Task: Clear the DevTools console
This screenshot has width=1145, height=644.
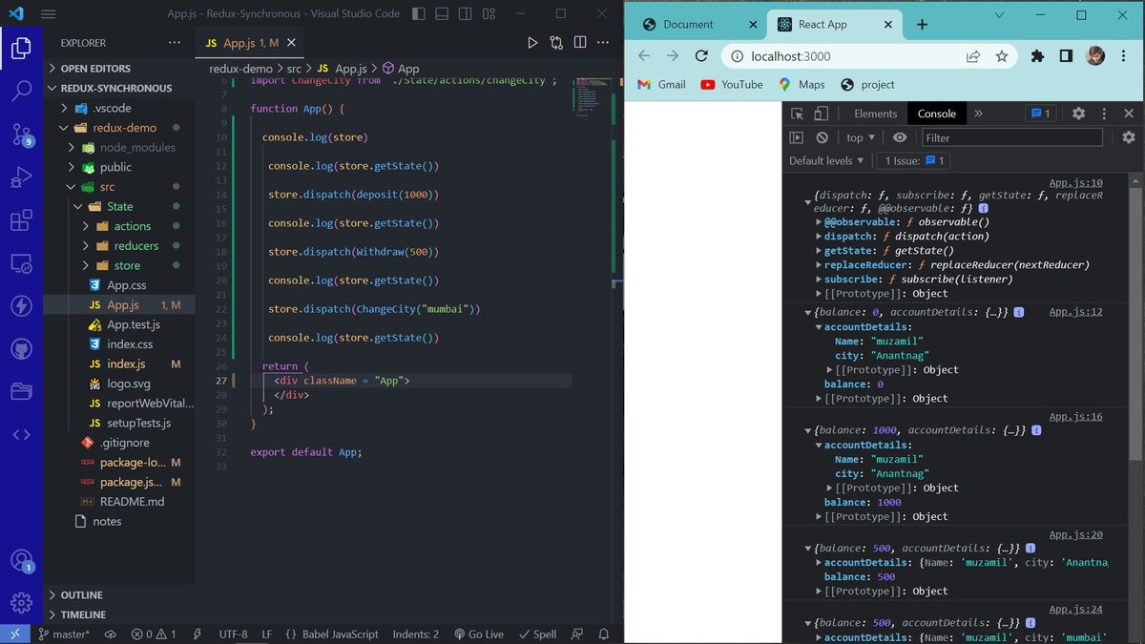Action: [x=822, y=137]
